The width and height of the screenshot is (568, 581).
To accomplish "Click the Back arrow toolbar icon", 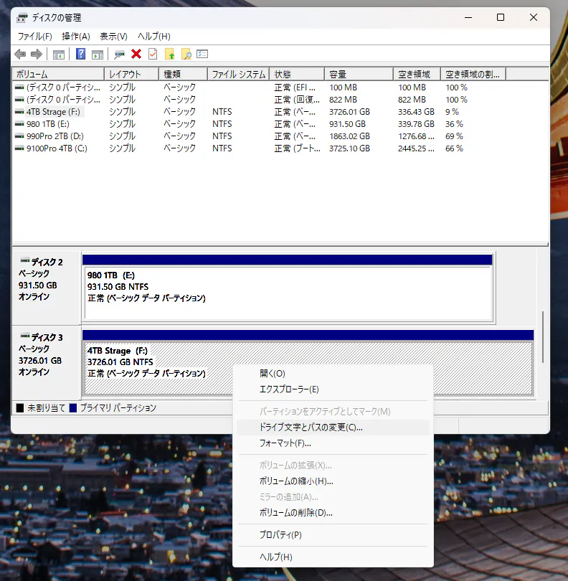I will (20, 55).
